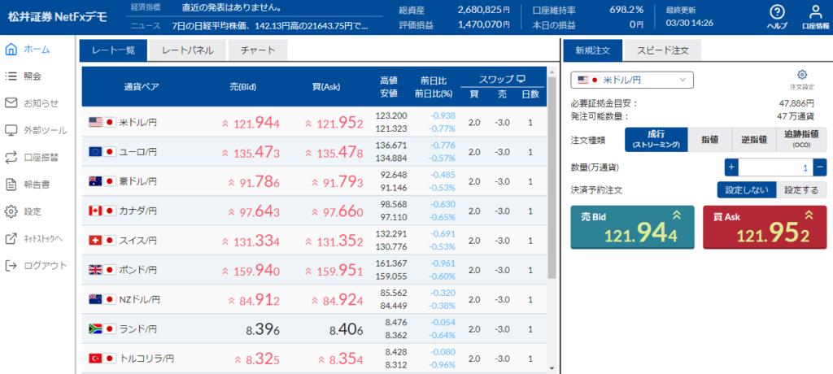833x374 pixels.
Task: Select 逆指値 order type
Action: pyautogui.click(x=754, y=140)
